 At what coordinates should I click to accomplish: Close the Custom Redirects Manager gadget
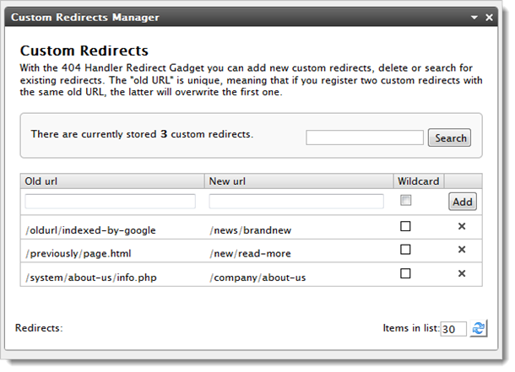tap(489, 17)
